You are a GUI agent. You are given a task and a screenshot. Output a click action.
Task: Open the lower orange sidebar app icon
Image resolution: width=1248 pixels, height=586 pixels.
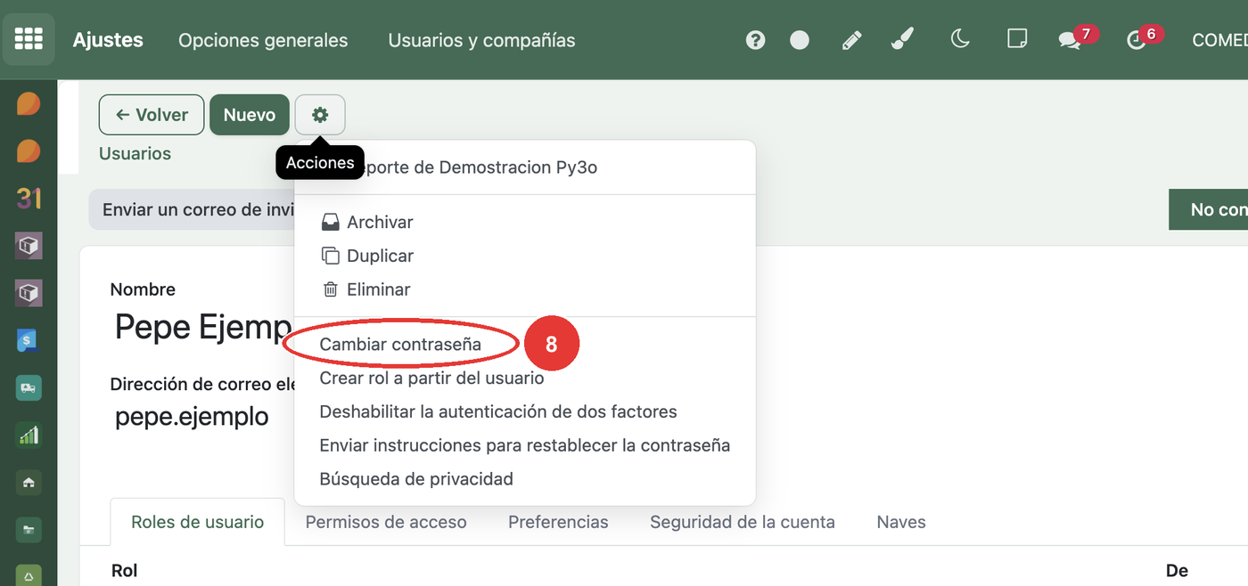[29, 151]
